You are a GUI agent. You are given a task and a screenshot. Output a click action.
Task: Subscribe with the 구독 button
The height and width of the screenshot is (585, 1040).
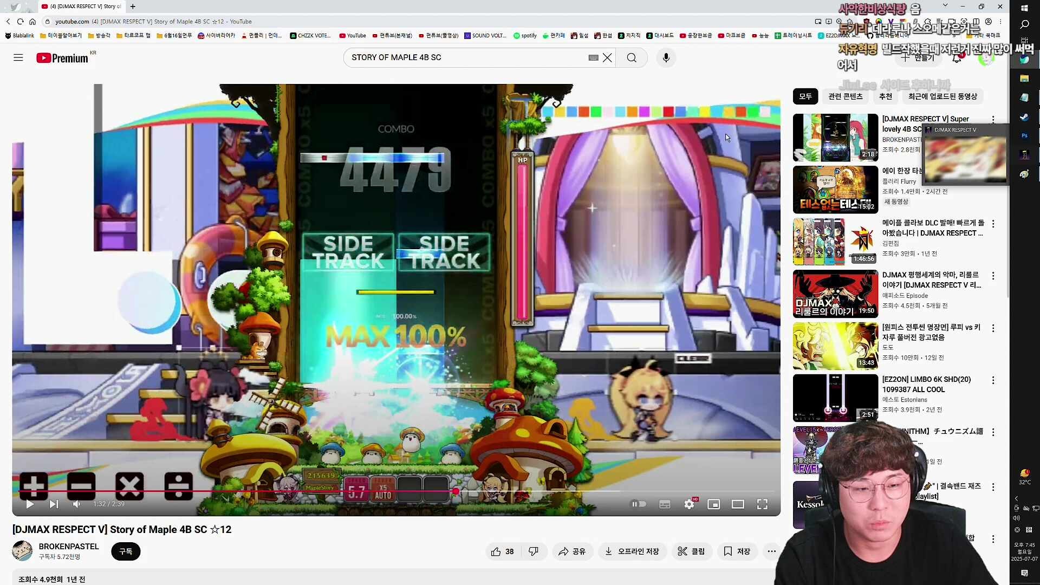point(126,551)
